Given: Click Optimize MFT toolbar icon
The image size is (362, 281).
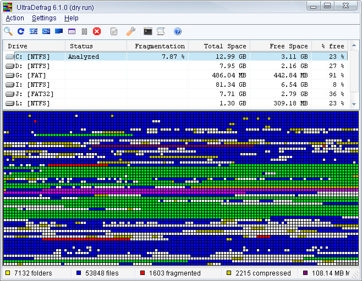Looking at the screenshot, I should (72, 31).
